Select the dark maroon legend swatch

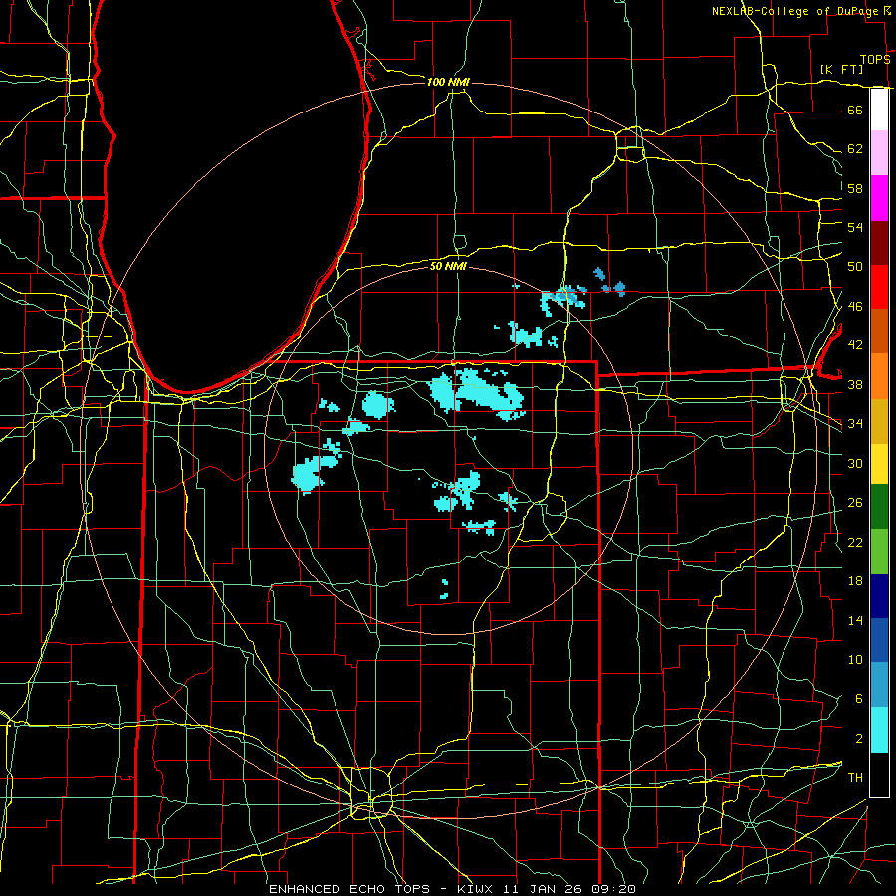pyautogui.click(x=879, y=243)
